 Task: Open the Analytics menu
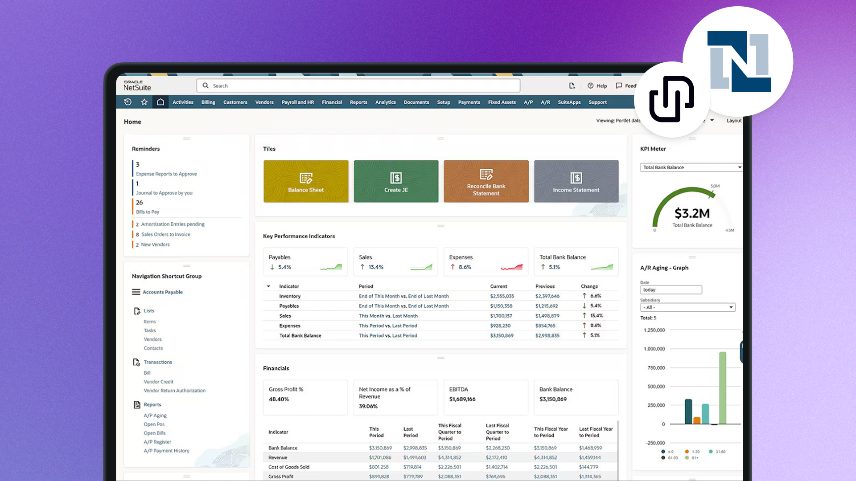[x=386, y=102]
